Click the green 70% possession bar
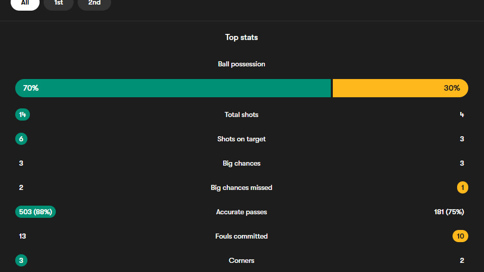 173,88
